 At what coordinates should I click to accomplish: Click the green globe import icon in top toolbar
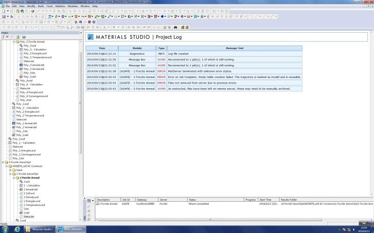[x=22, y=11]
